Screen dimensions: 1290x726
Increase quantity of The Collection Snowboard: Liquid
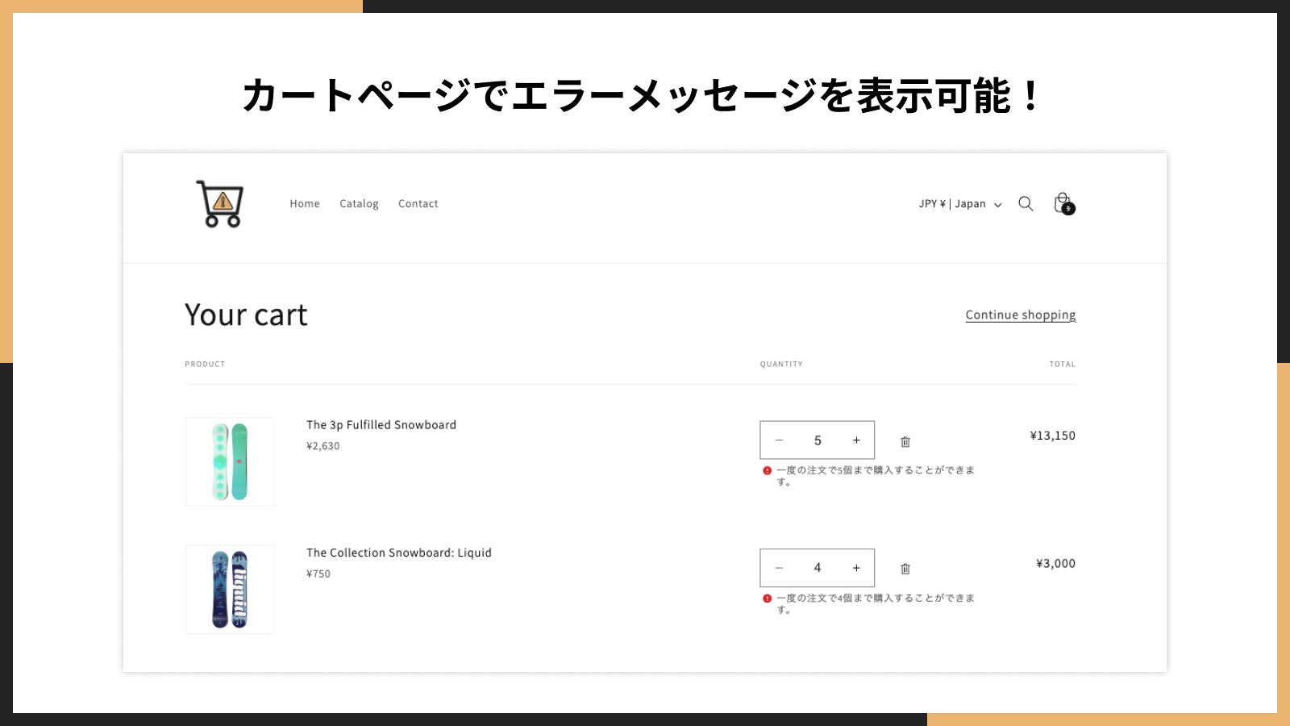coord(856,568)
